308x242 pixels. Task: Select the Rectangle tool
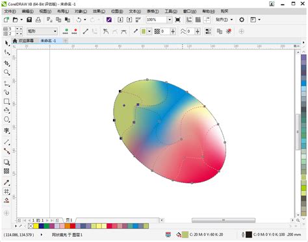click(x=6, y=101)
